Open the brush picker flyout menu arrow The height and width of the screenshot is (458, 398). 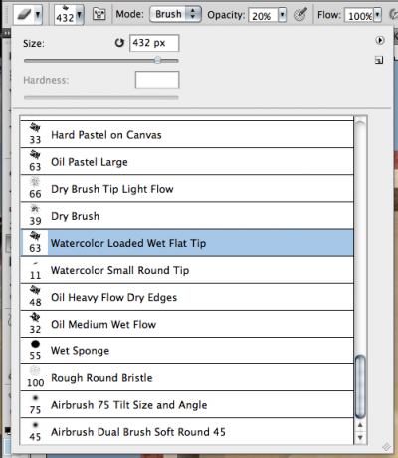(x=380, y=40)
